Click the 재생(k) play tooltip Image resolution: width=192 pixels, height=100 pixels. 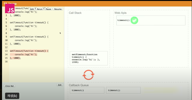(12, 96)
